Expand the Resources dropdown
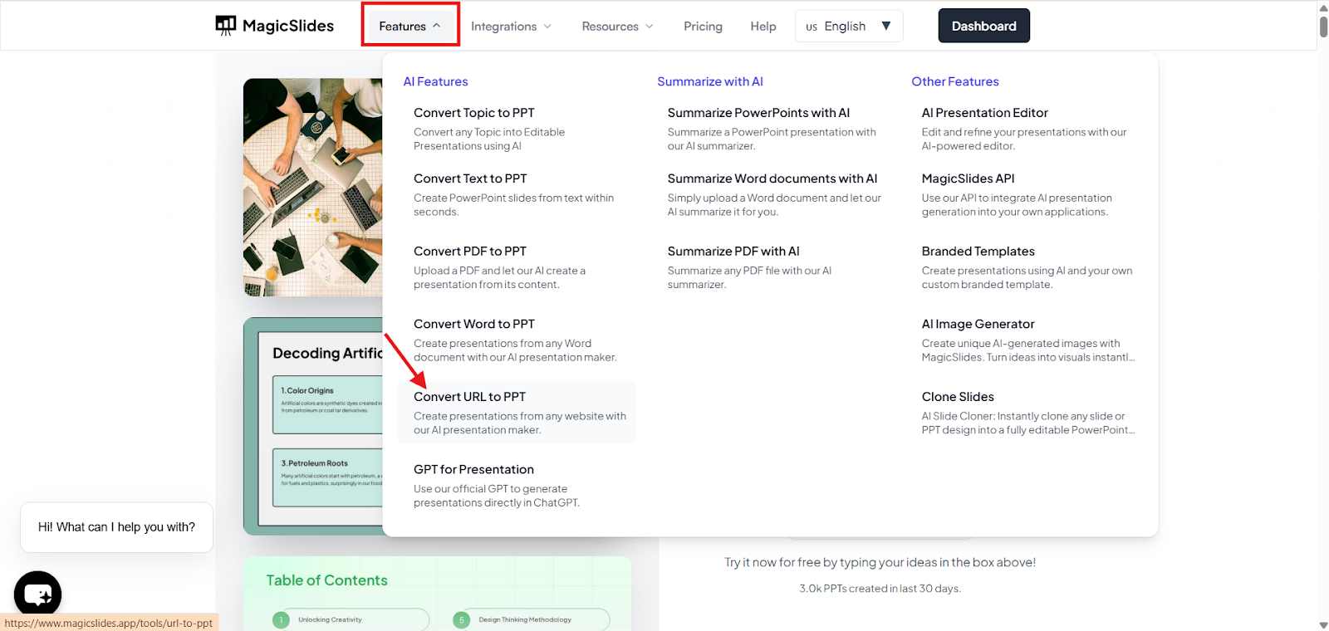The width and height of the screenshot is (1329, 631). (x=617, y=27)
